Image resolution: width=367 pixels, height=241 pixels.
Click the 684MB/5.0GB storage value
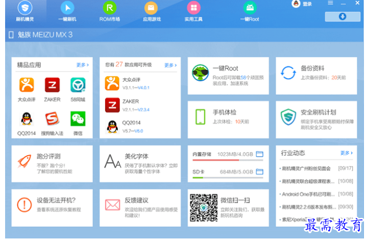[236, 172]
